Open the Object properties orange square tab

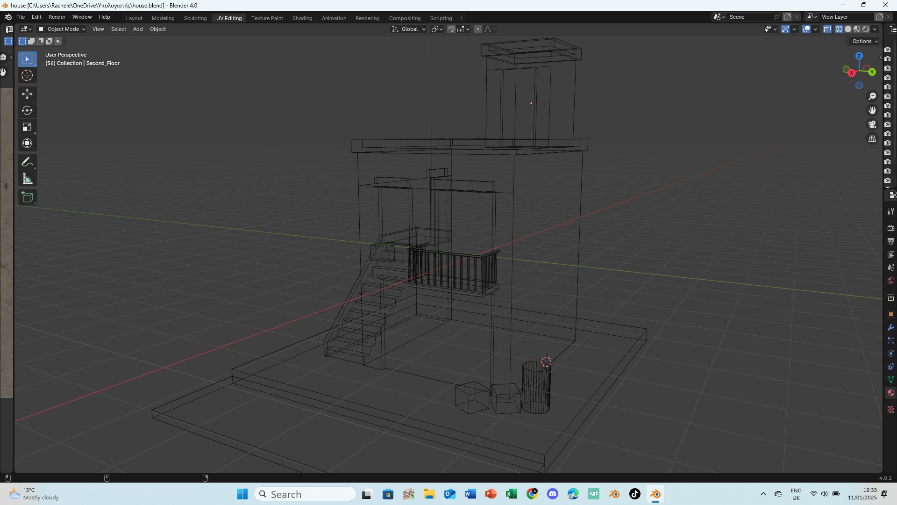pos(891,314)
